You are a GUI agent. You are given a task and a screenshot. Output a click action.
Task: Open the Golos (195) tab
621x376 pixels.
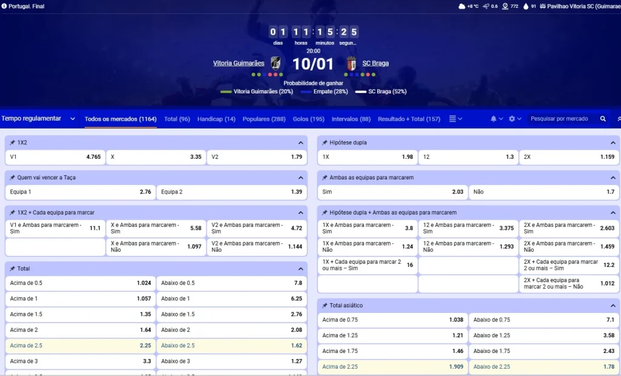[309, 119]
